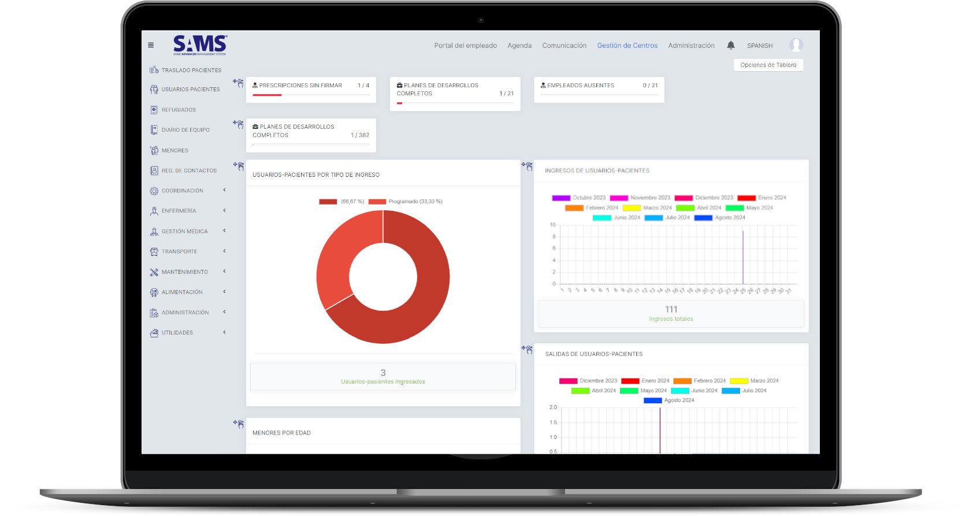Screen dimensions: 962x516
Task: Open the Empleados Ausentes card
Action: click(599, 90)
